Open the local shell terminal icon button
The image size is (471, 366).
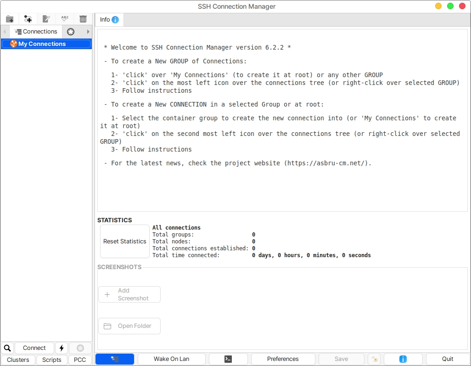(228, 359)
